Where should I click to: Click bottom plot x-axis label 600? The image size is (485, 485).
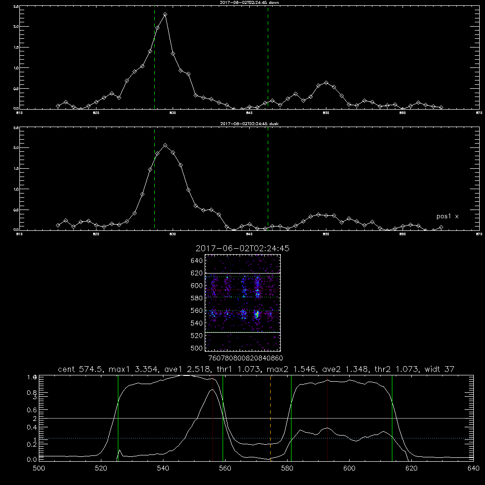click(x=349, y=469)
